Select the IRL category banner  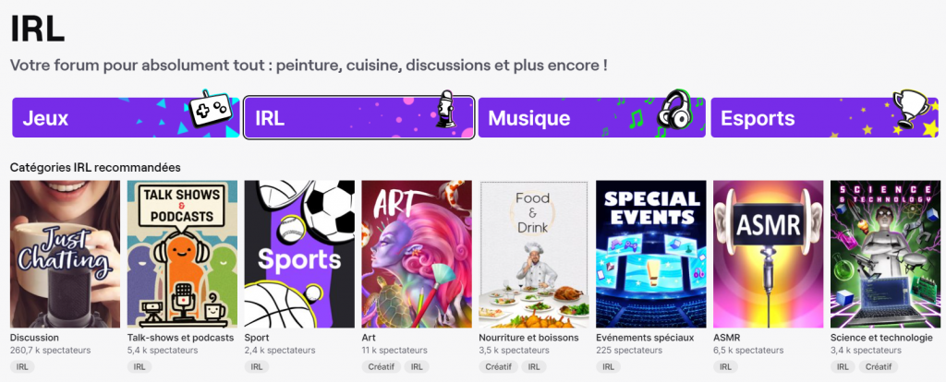pos(359,117)
